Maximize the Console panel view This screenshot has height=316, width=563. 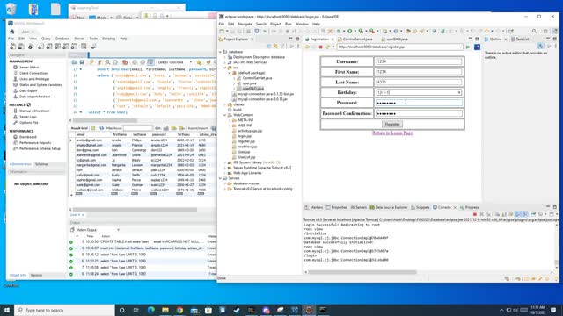555,207
